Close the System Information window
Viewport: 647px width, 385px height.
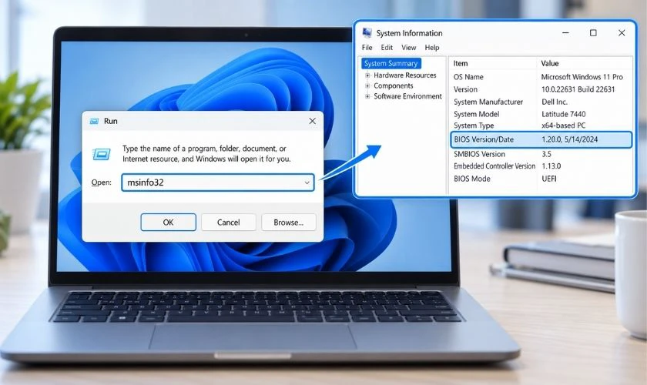(x=622, y=32)
